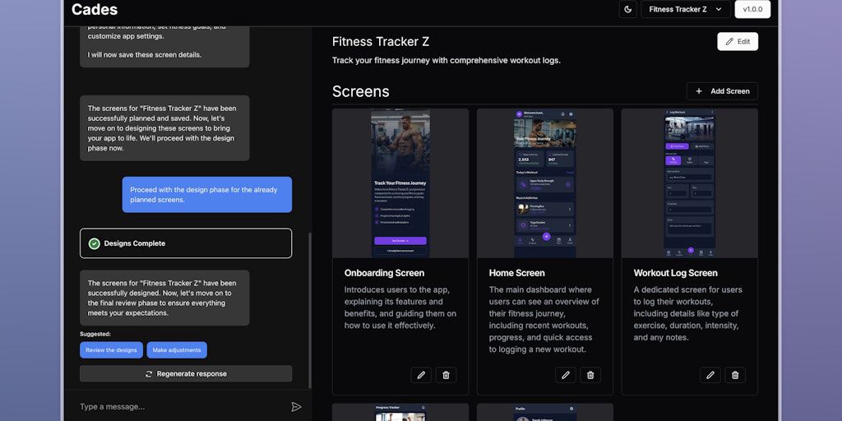
Task: Click Edit button for Fitness Tracker Z
Action: click(x=738, y=41)
